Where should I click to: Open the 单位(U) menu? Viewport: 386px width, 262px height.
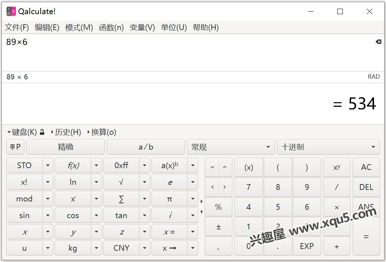tap(174, 27)
